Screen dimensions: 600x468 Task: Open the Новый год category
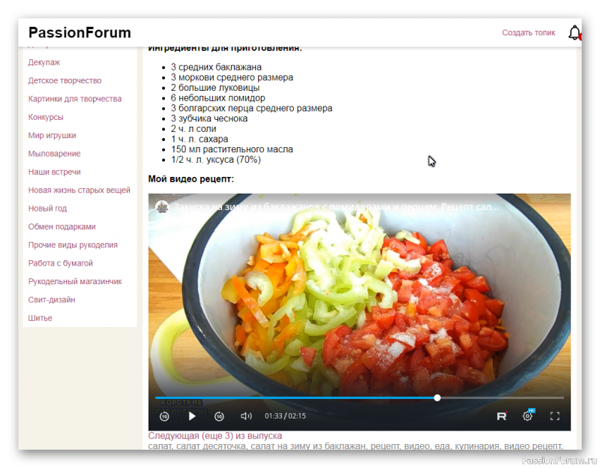47,208
